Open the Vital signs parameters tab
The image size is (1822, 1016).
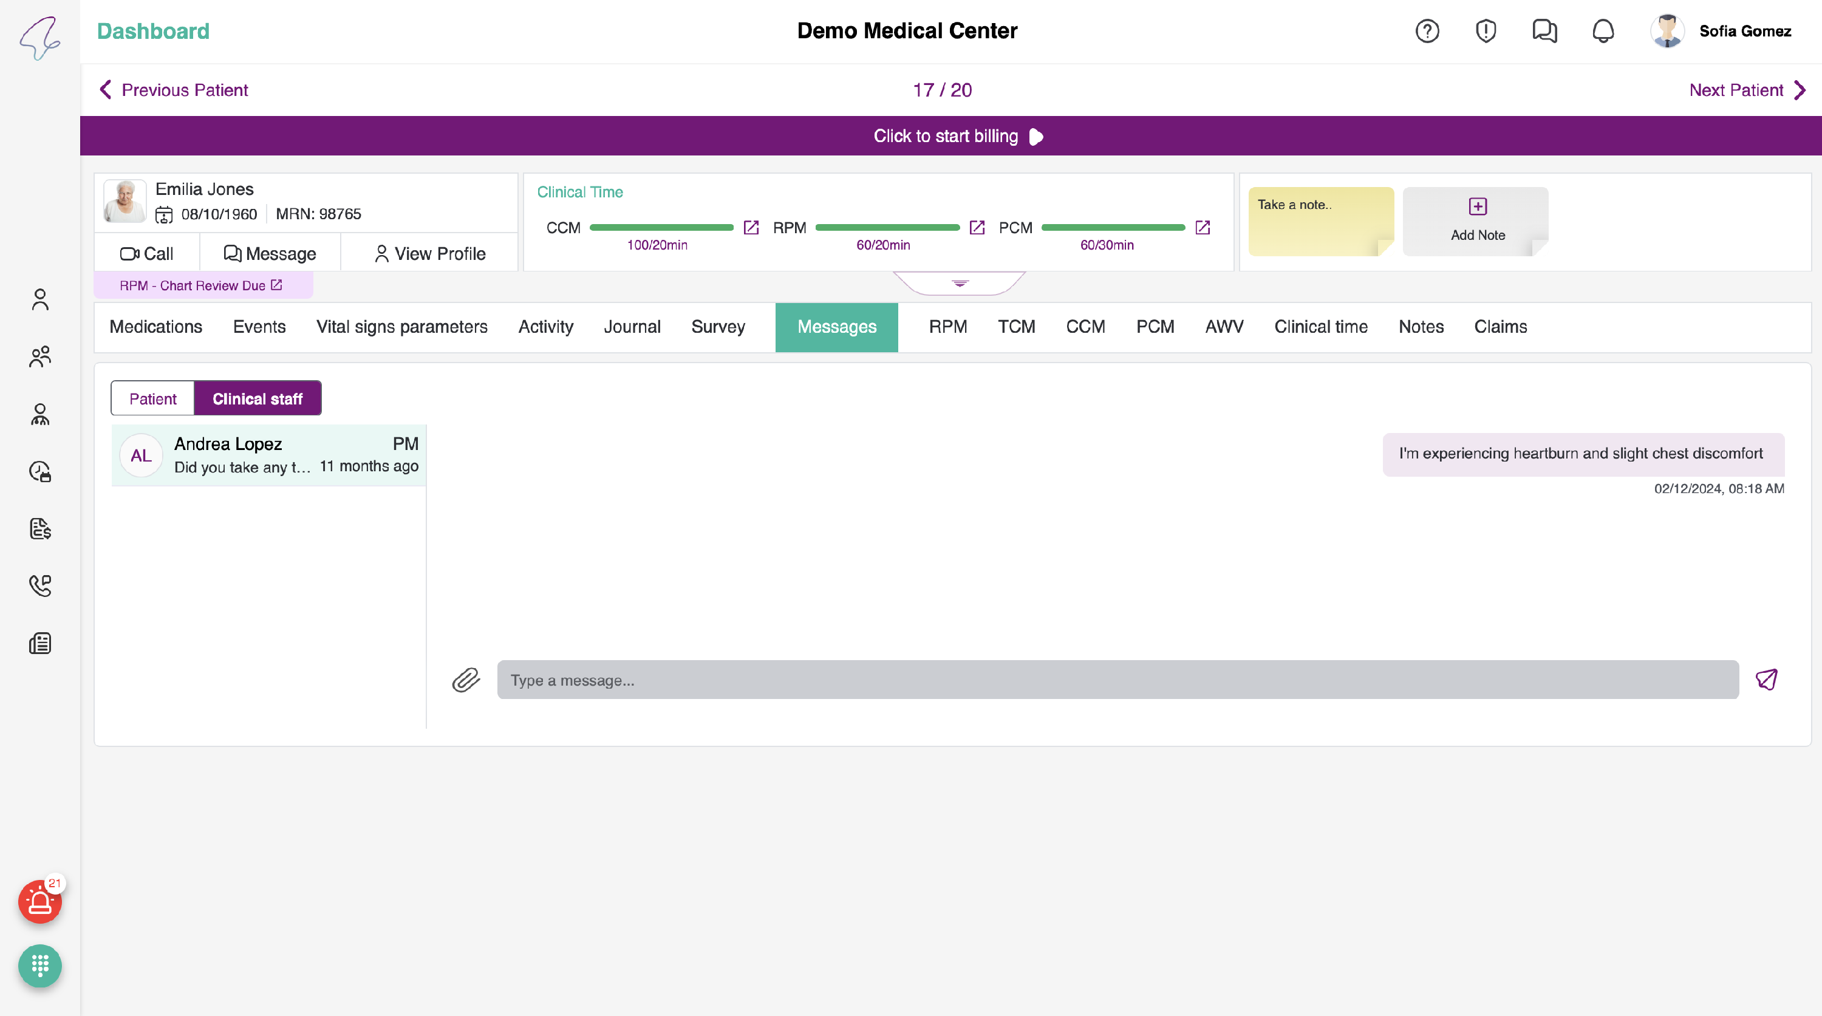pos(401,327)
